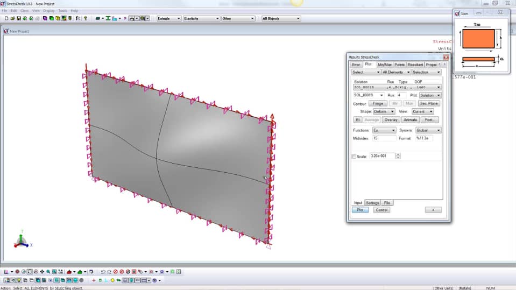Open the File menu
The height and width of the screenshot is (290, 516).
tap(4, 11)
